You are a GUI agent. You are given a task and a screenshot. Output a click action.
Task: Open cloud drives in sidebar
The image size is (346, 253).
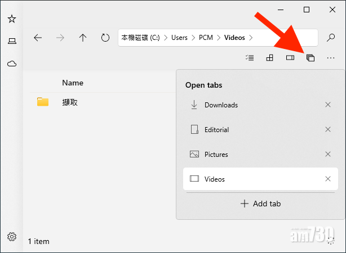(x=11, y=64)
